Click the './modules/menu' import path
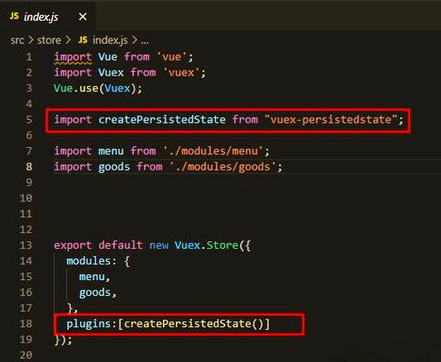 pyautogui.click(x=213, y=151)
